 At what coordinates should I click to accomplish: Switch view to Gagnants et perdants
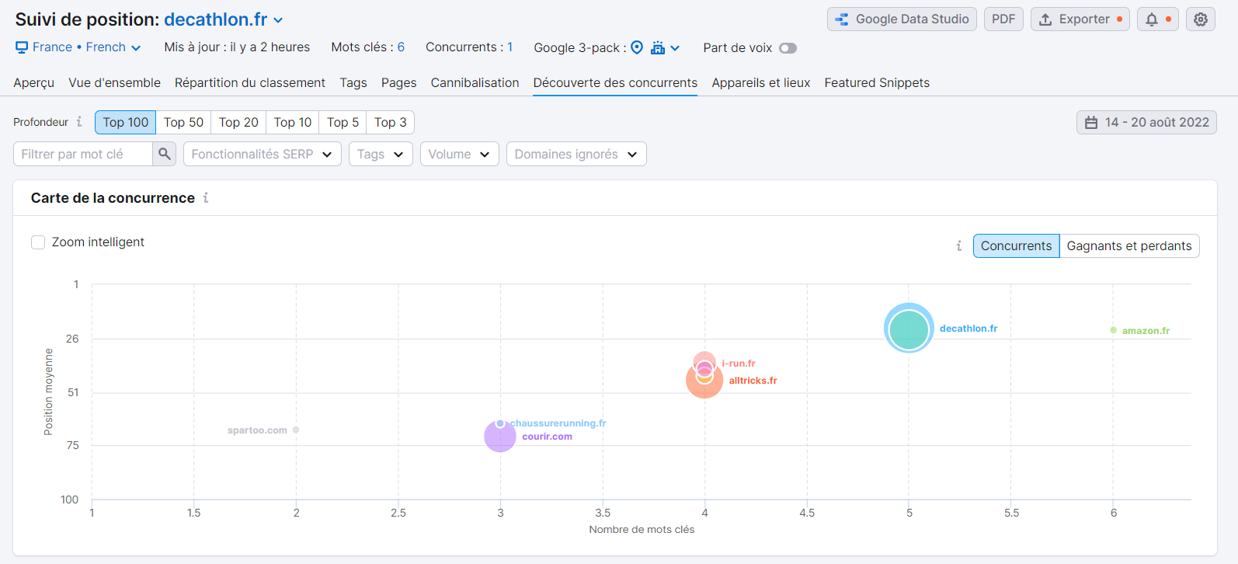tap(1128, 246)
